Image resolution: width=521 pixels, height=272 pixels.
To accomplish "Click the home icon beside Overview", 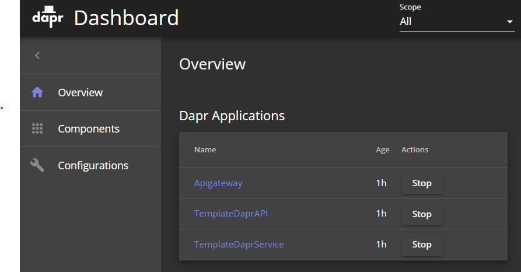I will pyautogui.click(x=37, y=92).
